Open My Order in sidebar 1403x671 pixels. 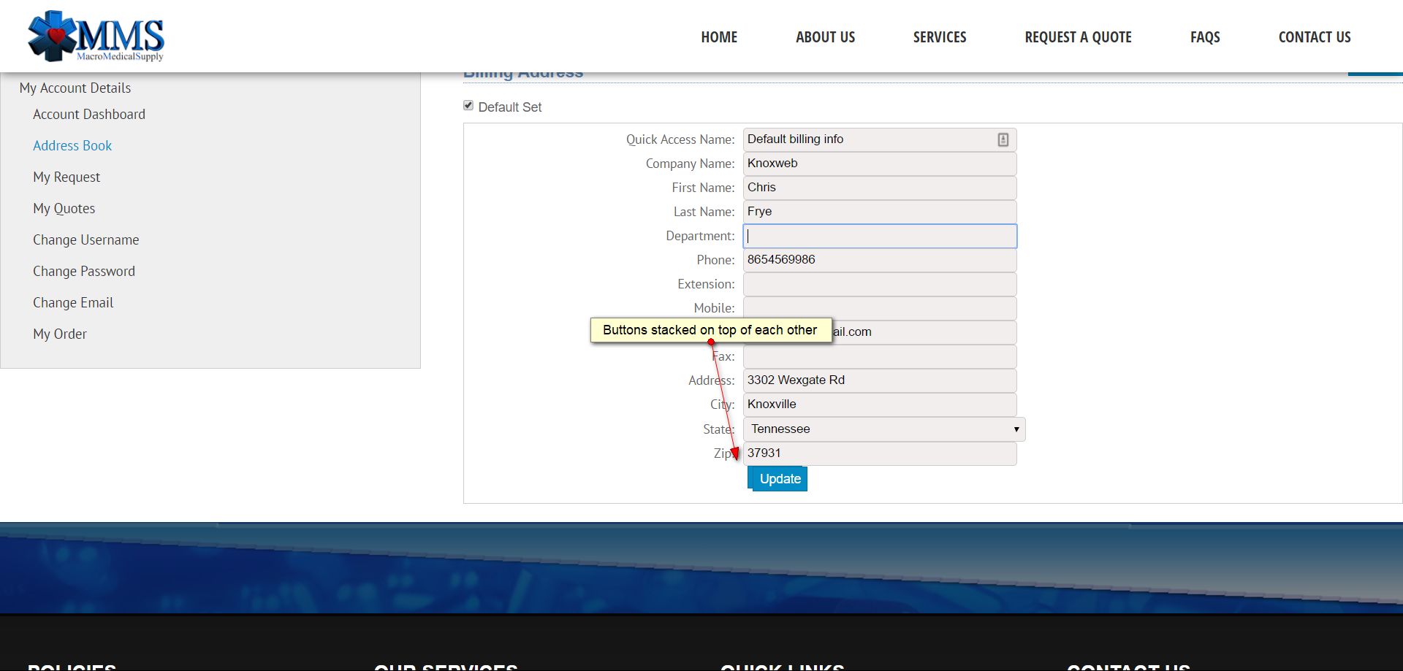click(60, 334)
